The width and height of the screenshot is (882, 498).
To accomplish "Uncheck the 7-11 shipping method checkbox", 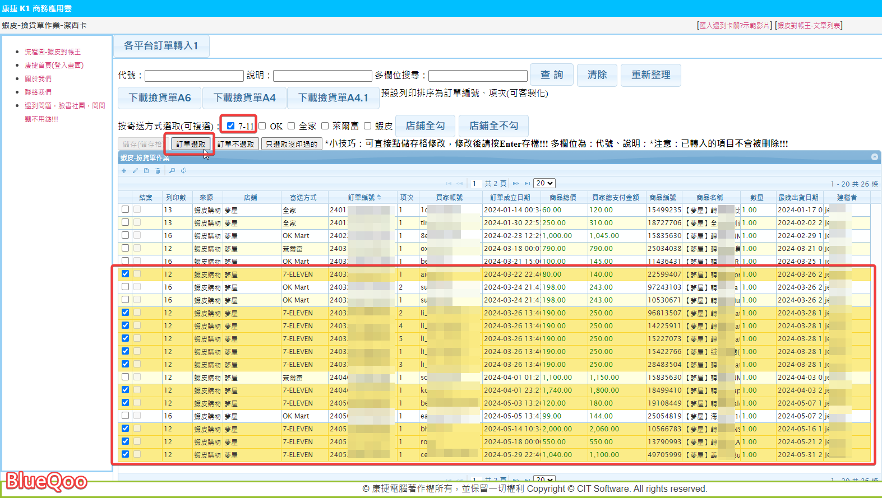I will coord(230,126).
